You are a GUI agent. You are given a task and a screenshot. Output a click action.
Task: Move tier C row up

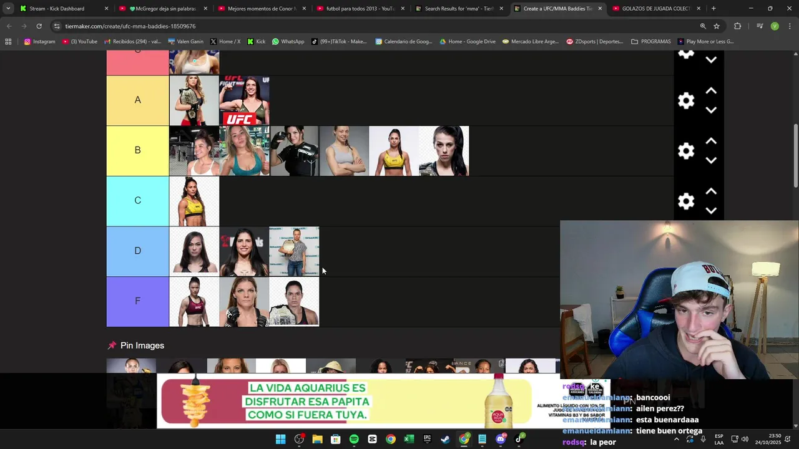(x=710, y=191)
